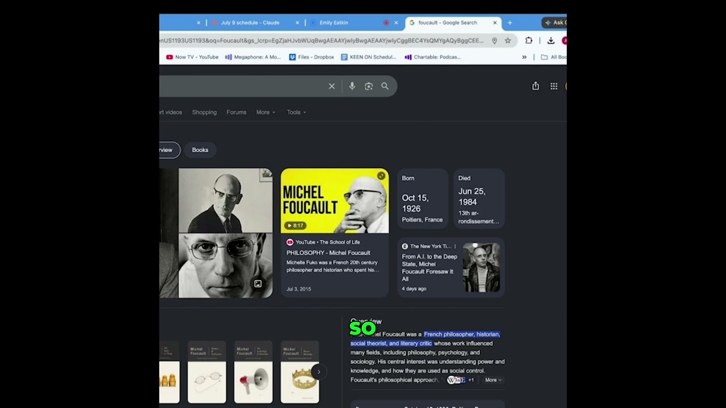Image resolution: width=726 pixels, height=408 pixels.
Task: Click the Died Jun 25, 1984 card
Action: coord(479,199)
